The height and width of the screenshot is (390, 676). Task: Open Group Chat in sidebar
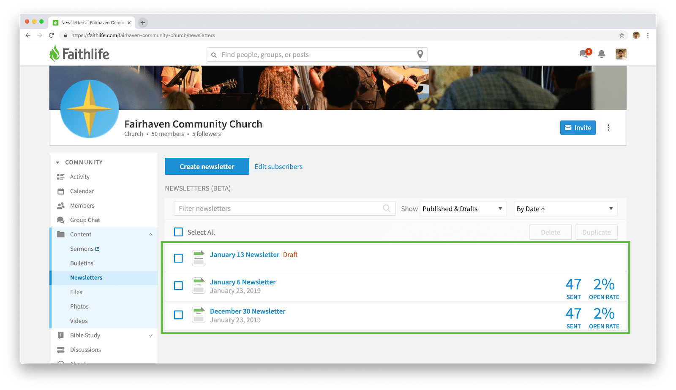[x=85, y=220]
